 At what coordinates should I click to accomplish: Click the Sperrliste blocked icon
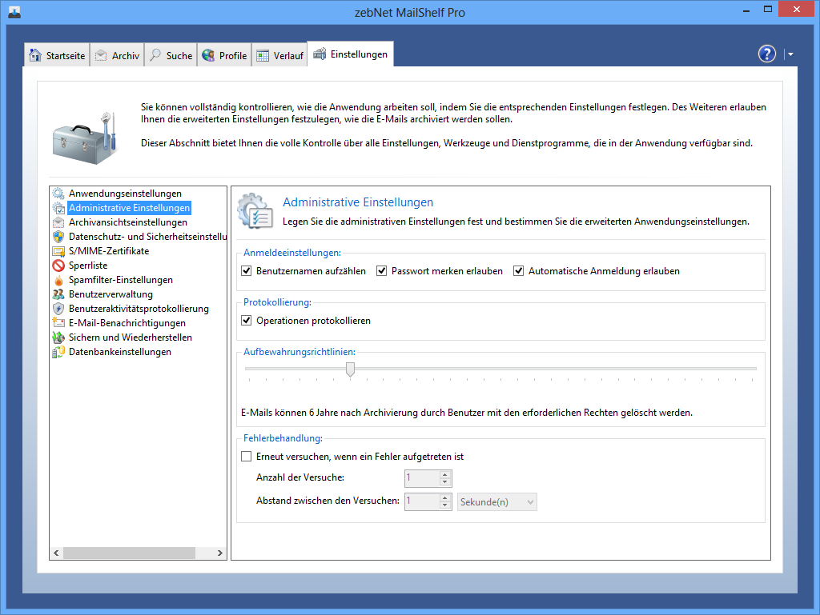point(58,266)
